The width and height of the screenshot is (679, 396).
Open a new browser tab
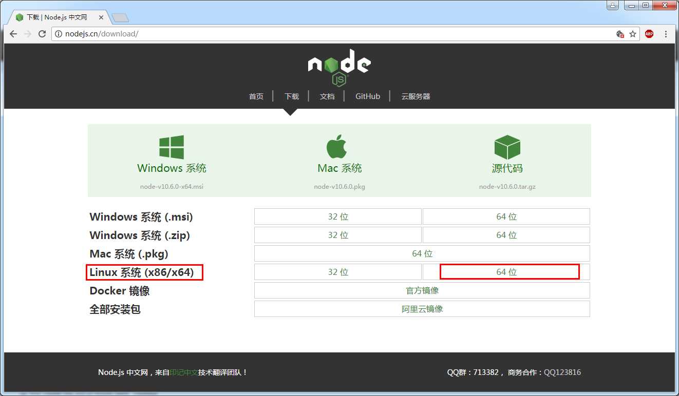[x=120, y=18]
